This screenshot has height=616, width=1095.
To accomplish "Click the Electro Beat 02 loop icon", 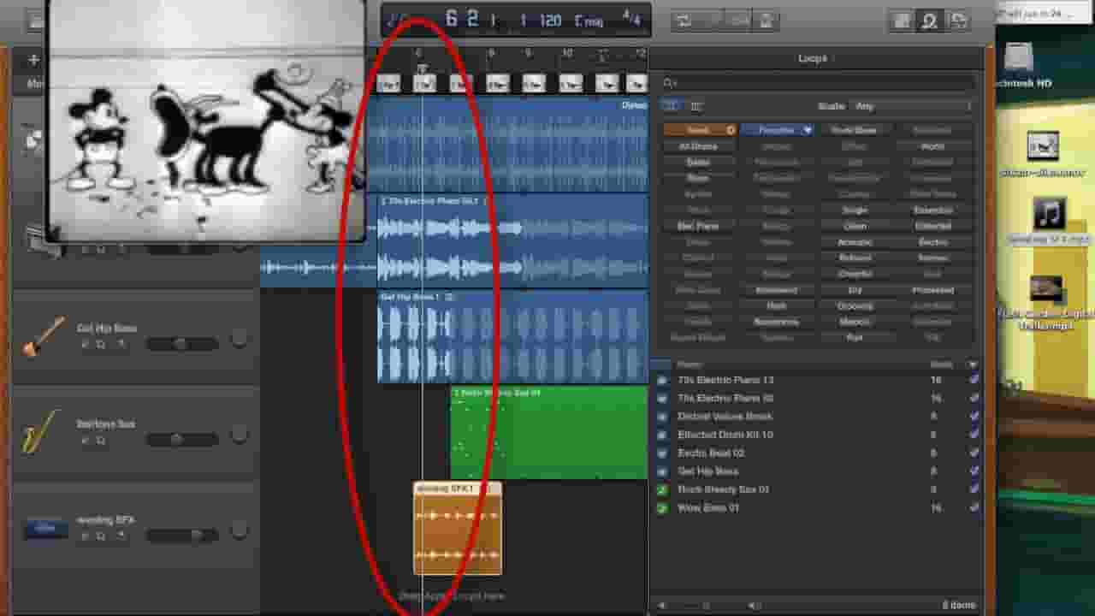I will 661,453.
